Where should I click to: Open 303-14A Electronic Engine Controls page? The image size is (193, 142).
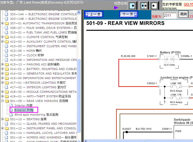43,14
